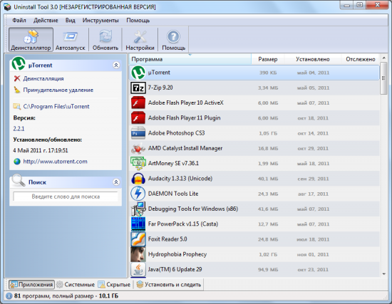Select the Foxit Reader 5.0 text
This screenshot has width=392, height=304.
tap(167, 239)
